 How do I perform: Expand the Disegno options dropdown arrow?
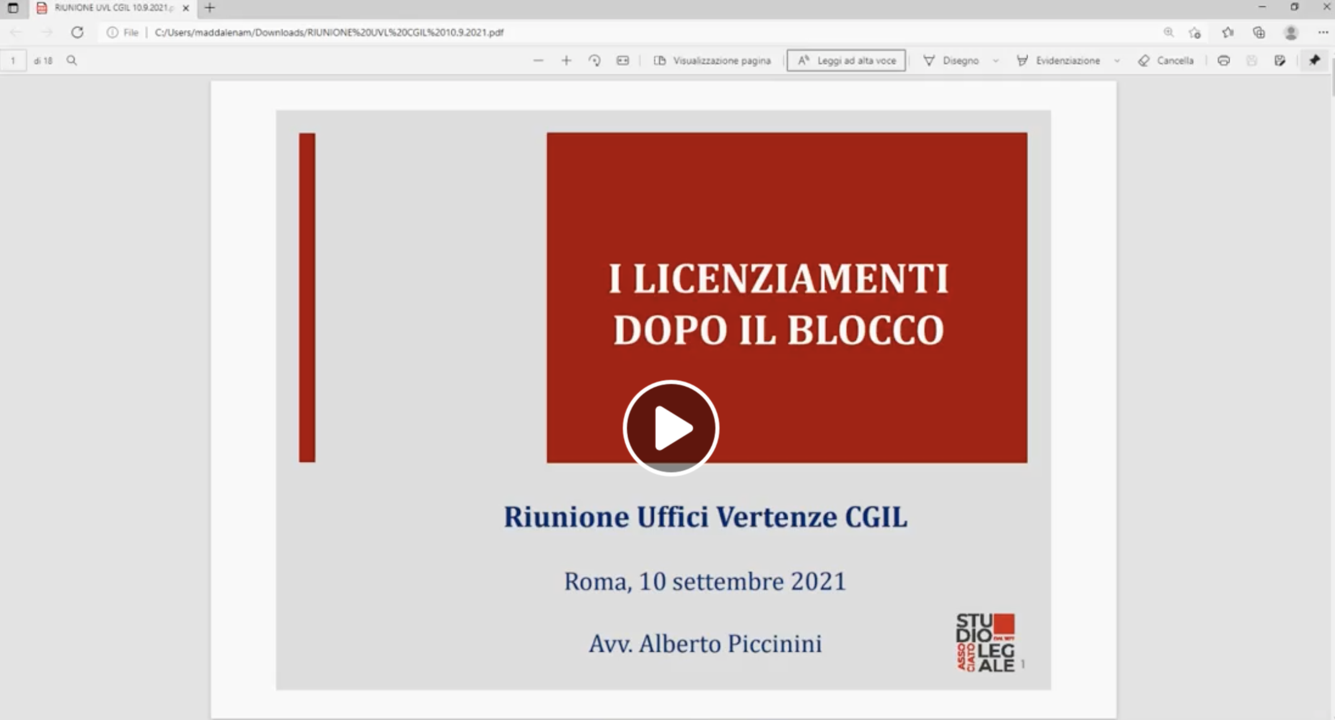996,61
